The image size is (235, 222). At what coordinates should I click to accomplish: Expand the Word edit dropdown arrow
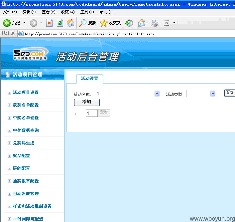tap(174, 23)
